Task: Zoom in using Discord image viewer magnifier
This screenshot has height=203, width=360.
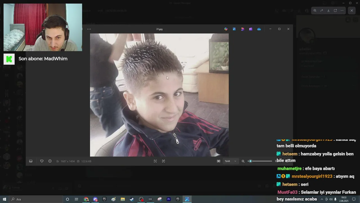Action: click(x=315, y=10)
